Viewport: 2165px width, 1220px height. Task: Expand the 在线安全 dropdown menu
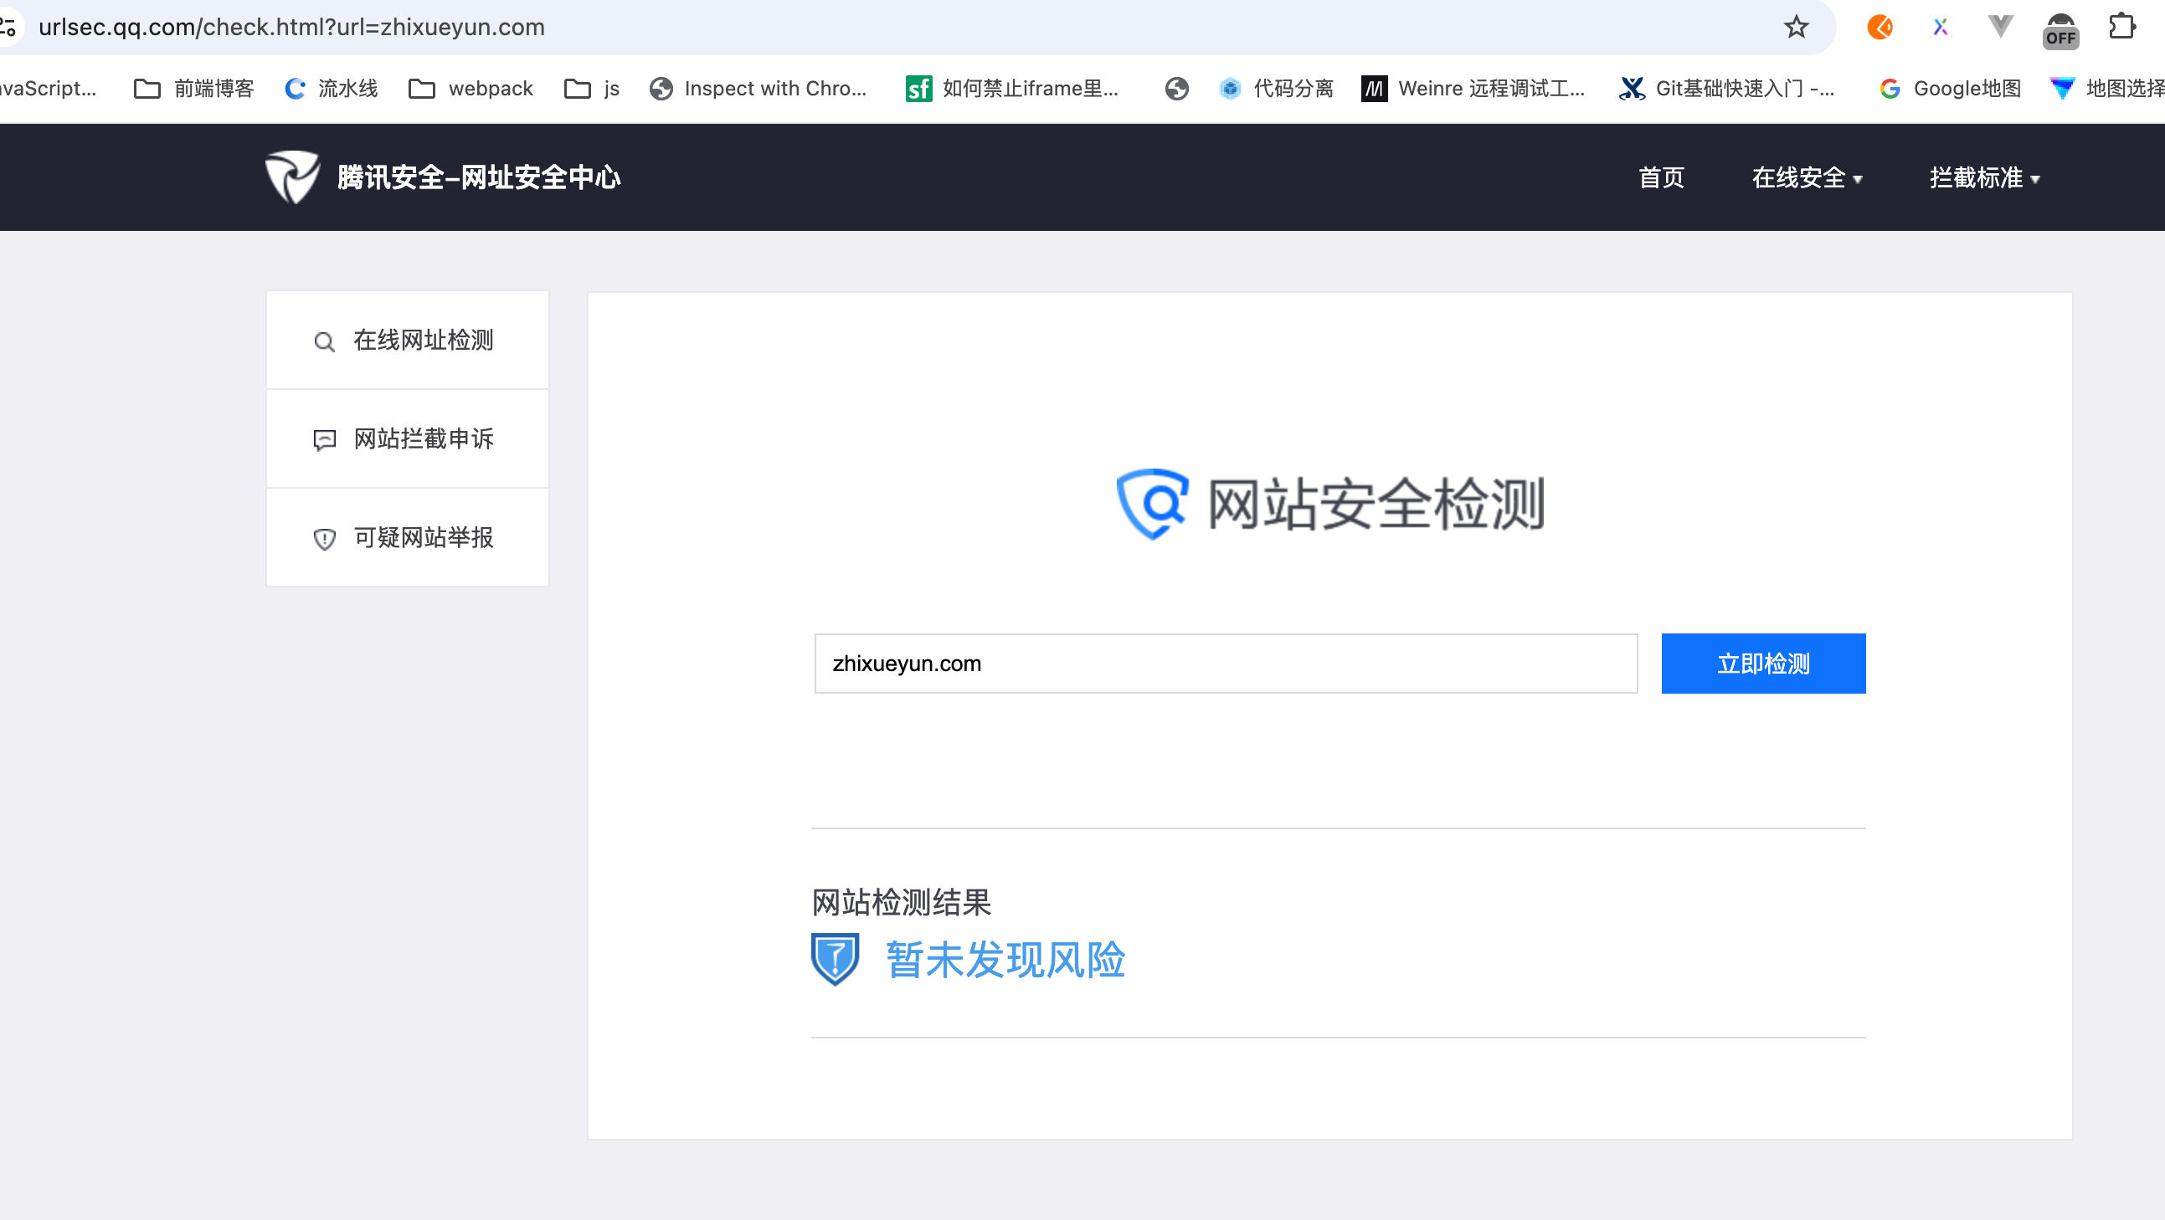[1806, 177]
